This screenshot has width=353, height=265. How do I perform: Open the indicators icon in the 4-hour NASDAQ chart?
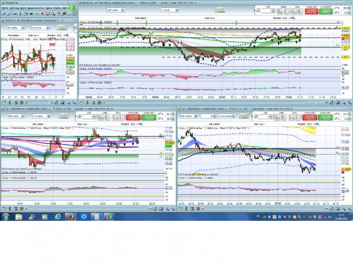coord(62,27)
